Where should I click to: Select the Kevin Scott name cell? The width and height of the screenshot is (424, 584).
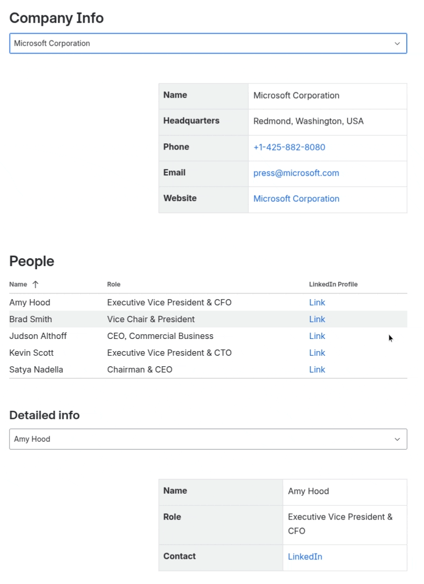[x=31, y=353]
